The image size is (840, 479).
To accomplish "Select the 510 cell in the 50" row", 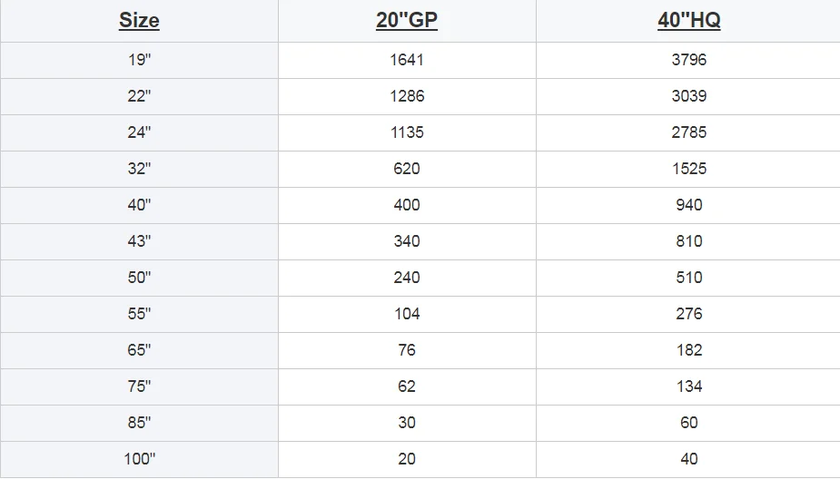I will click(x=689, y=278).
